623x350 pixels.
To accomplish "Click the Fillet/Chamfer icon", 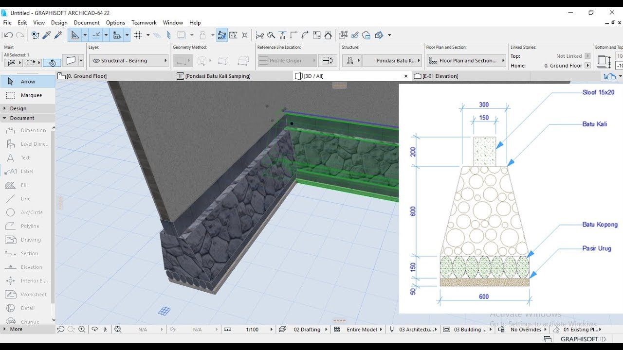I will coord(305,35).
